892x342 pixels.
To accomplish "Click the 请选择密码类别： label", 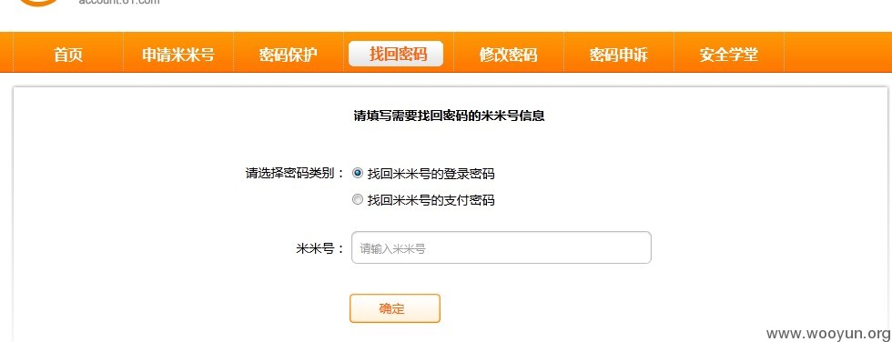I will pyautogui.click(x=295, y=173).
